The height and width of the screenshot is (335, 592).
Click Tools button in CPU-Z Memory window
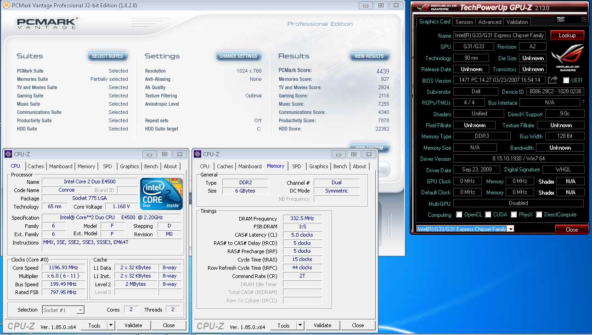(283, 325)
